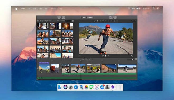
Task: Open iTunes from the Dock
Action: click(97, 87)
